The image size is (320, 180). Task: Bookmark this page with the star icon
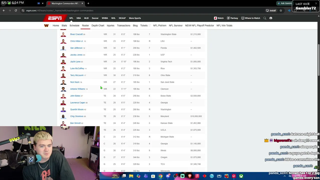click(281, 10)
